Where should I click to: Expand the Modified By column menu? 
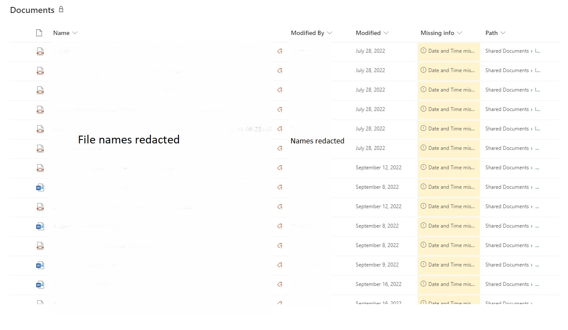(x=329, y=33)
